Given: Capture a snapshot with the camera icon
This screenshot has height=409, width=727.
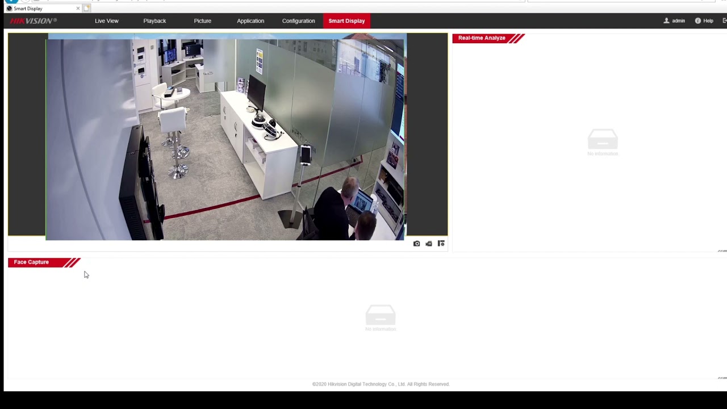Looking at the screenshot, I should click(416, 244).
